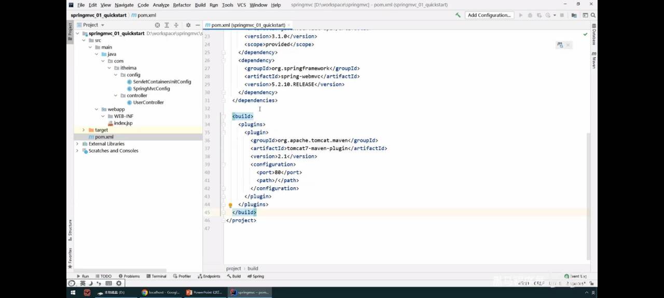Open the Endpoints tool window
The width and height of the screenshot is (664, 298).
coord(209,276)
